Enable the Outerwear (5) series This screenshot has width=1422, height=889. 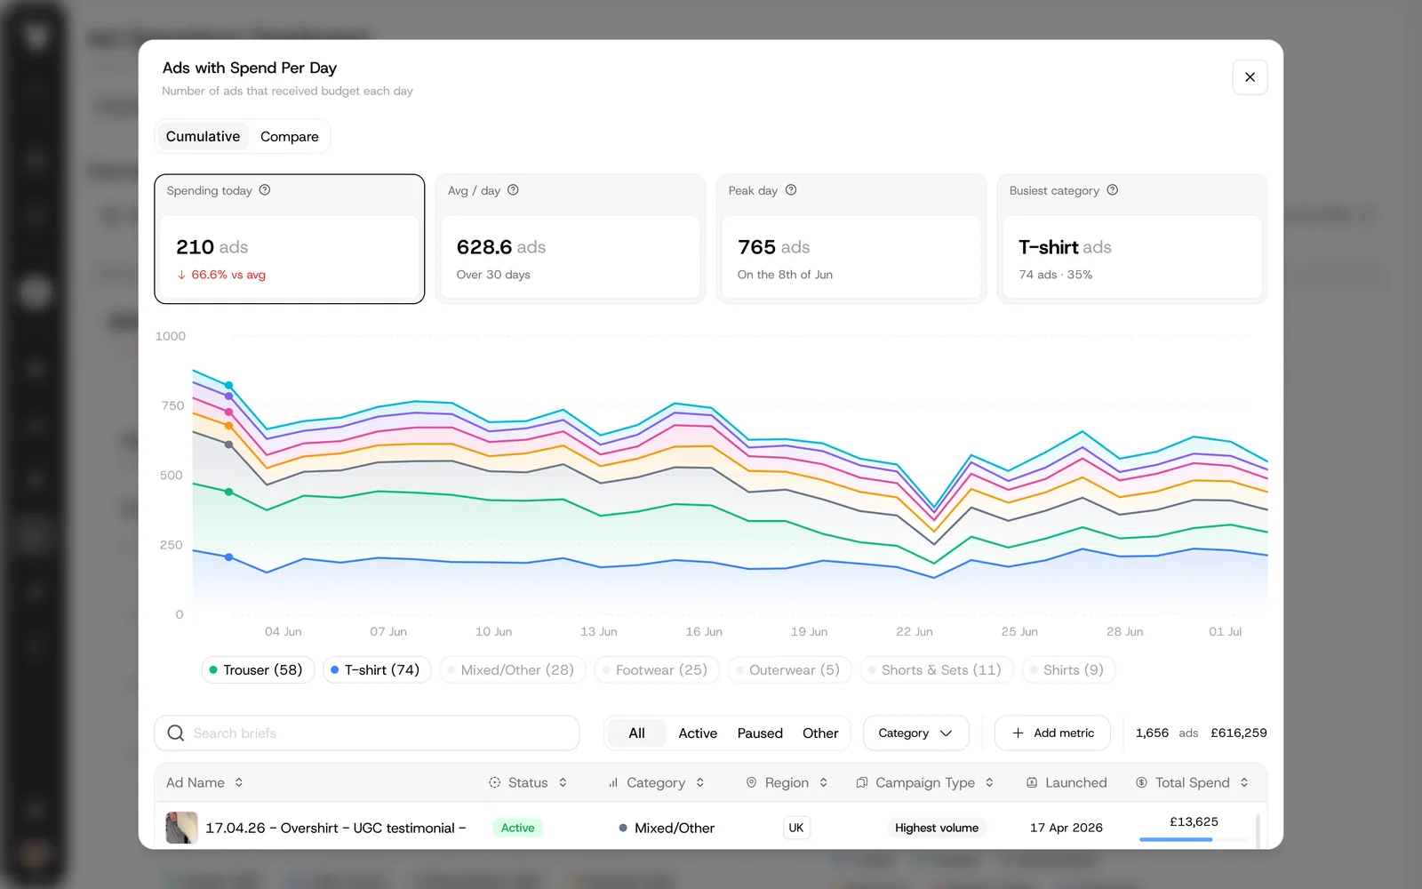pos(789,669)
